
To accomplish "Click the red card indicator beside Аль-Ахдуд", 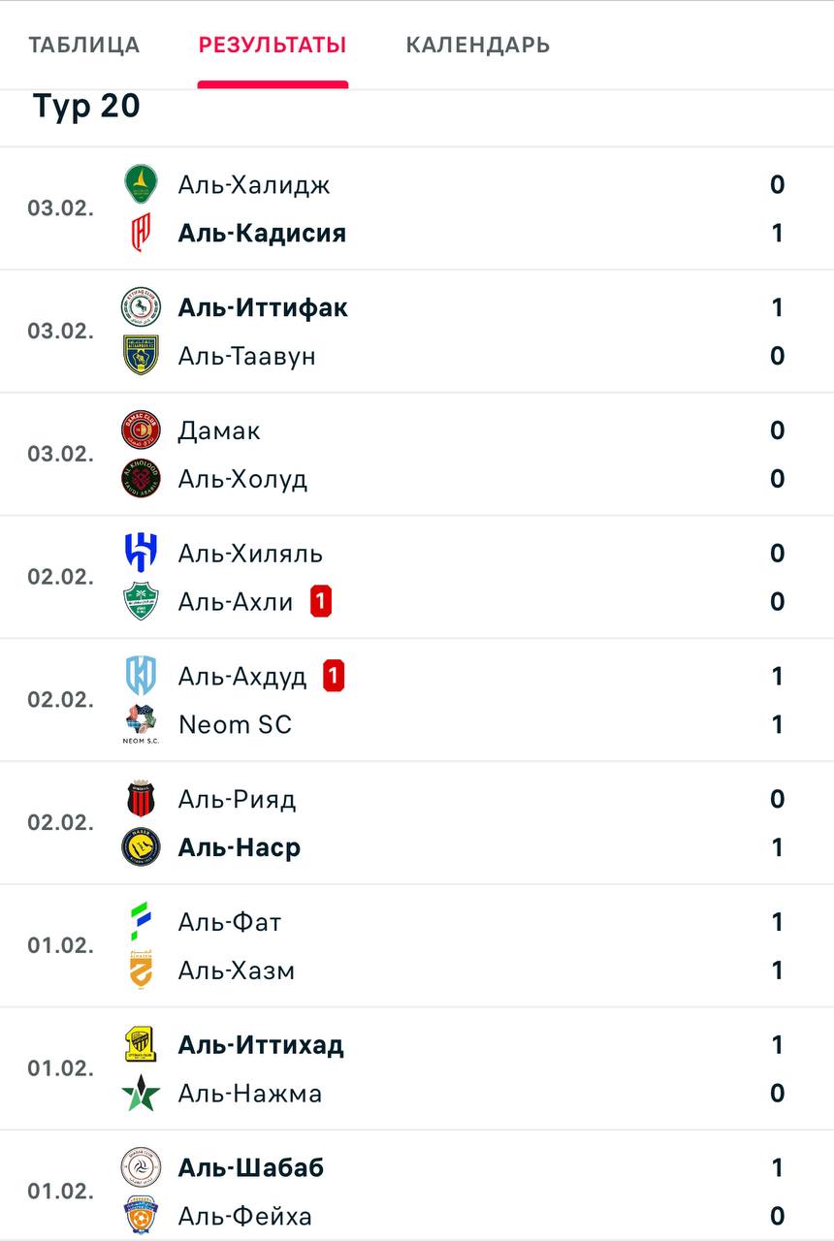I will 334,676.
